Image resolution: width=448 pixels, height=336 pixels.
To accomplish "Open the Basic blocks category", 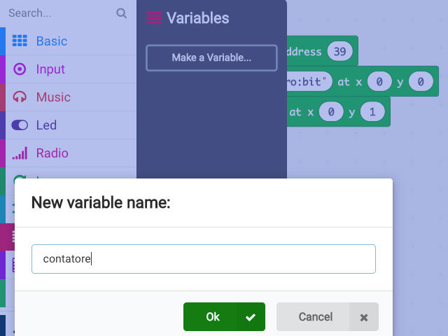I will (x=52, y=41).
